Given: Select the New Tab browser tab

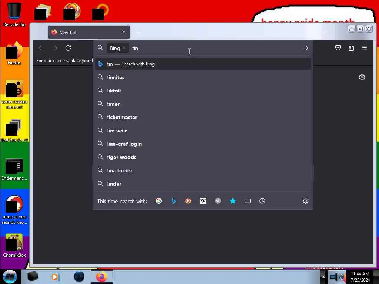Looking at the screenshot, I should [89, 32].
